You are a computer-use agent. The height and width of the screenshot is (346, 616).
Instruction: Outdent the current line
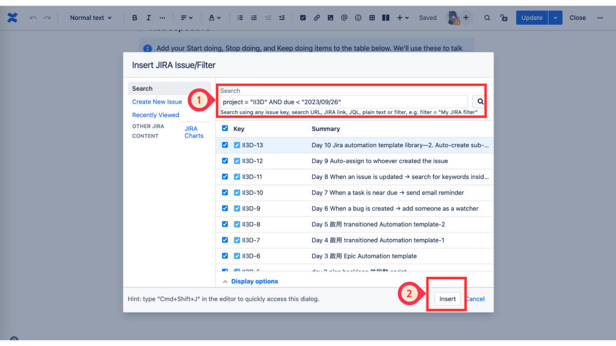click(268, 17)
